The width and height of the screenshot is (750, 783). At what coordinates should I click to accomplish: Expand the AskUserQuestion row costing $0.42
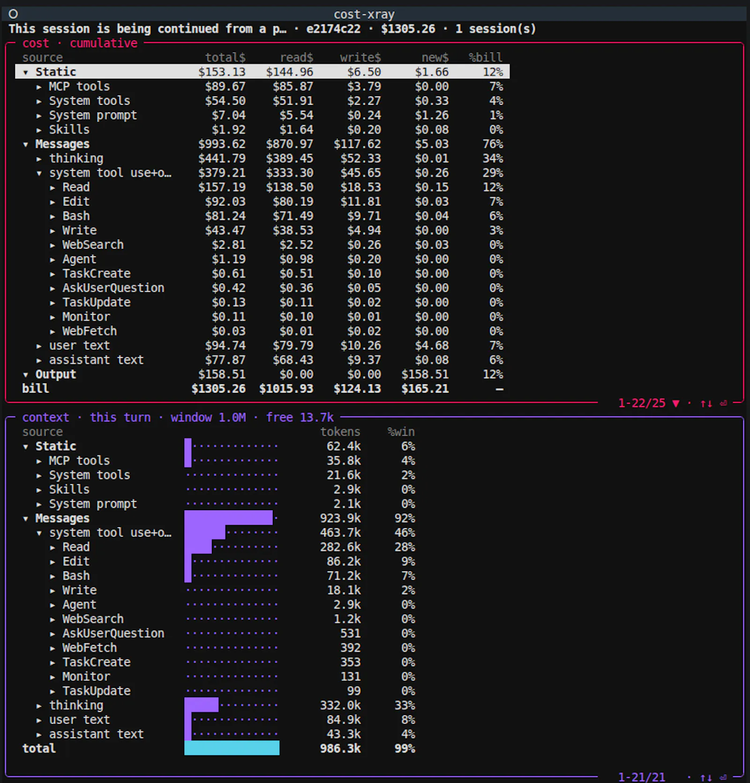pos(52,288)
